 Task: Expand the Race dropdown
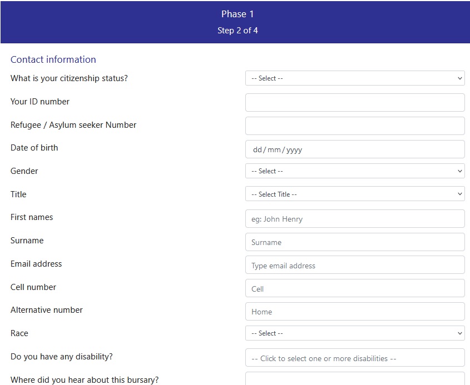354,333
